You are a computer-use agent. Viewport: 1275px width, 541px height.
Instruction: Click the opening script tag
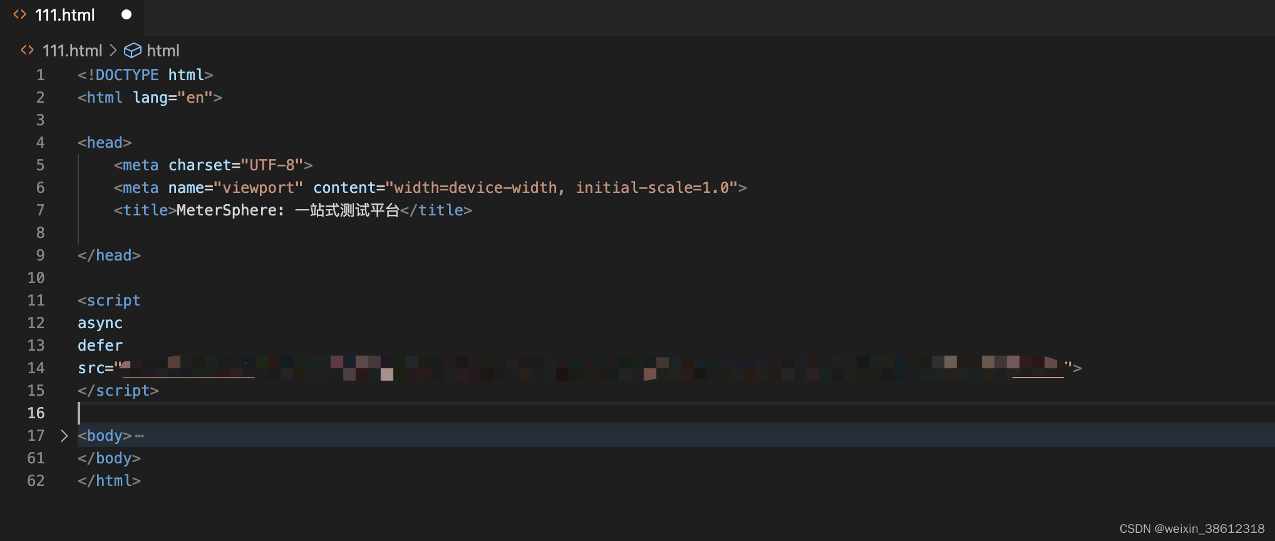pyautogui.click(x=109, y=301)
